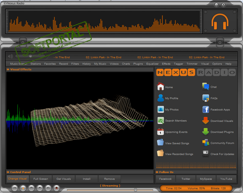The height and width of the screenshot is (193, 243).
Task: Open the Facebook Apps icon
Action: [x=206, y=110]
